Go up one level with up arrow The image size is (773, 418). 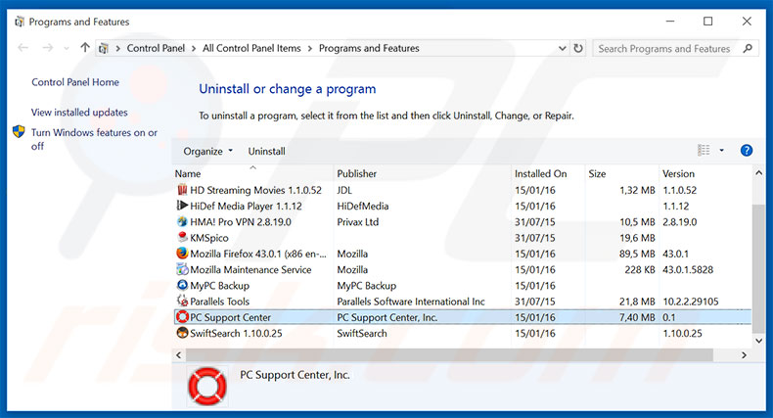[x=85, y=47]
